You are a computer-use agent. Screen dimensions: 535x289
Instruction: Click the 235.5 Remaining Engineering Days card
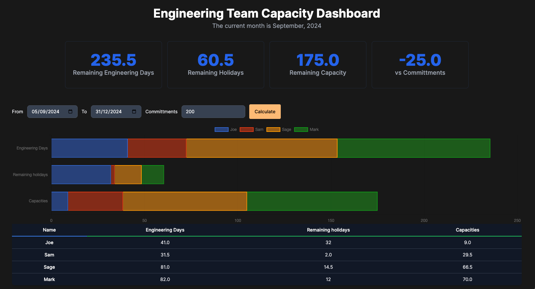tap(114, 65)
